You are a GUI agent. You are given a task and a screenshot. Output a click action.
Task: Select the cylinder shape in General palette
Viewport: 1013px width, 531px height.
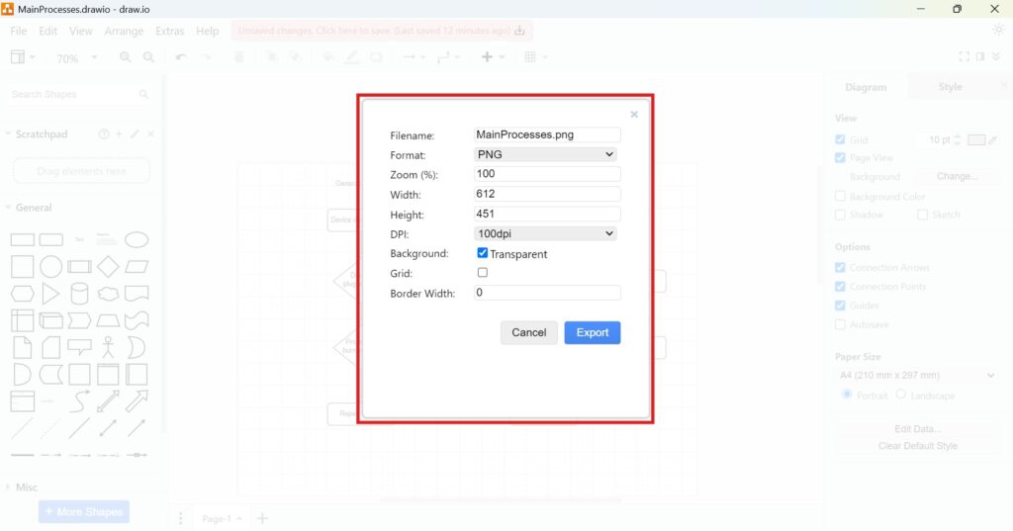pos(79,294)
